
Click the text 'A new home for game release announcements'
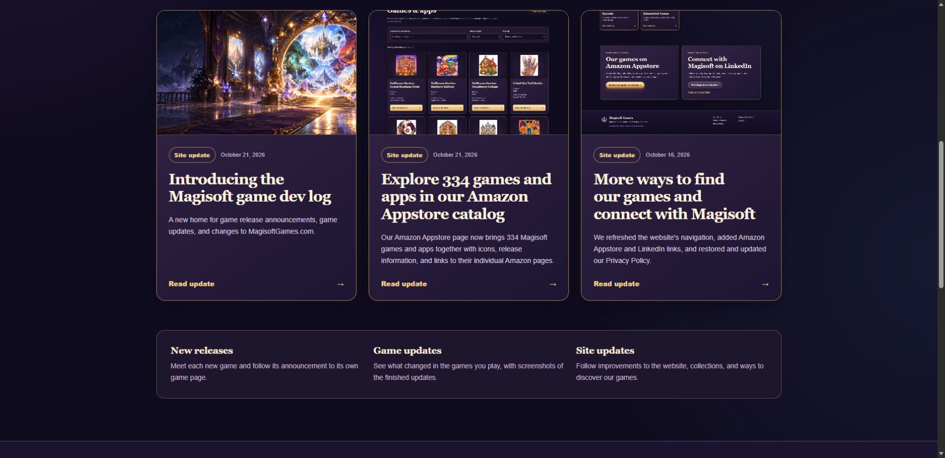253,225
